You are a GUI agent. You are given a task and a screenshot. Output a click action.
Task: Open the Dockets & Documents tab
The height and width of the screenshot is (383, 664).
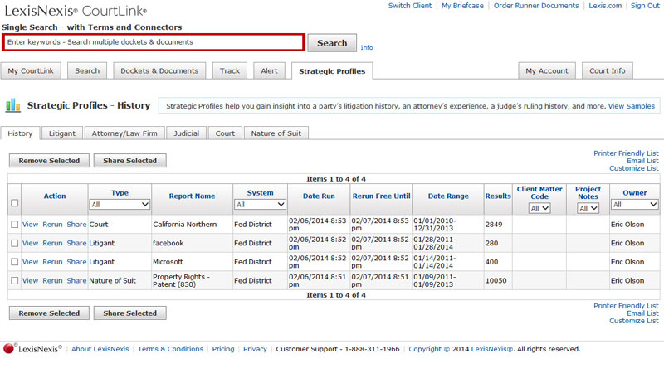coord(159,70)
